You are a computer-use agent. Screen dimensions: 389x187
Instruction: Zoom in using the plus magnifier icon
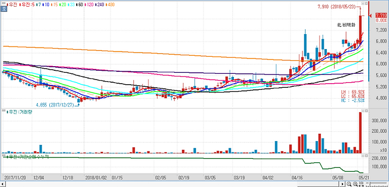[x=355, y=184]
